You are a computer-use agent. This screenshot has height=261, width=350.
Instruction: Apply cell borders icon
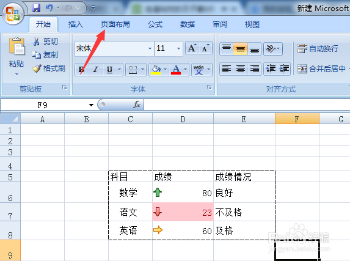(133, 70)
